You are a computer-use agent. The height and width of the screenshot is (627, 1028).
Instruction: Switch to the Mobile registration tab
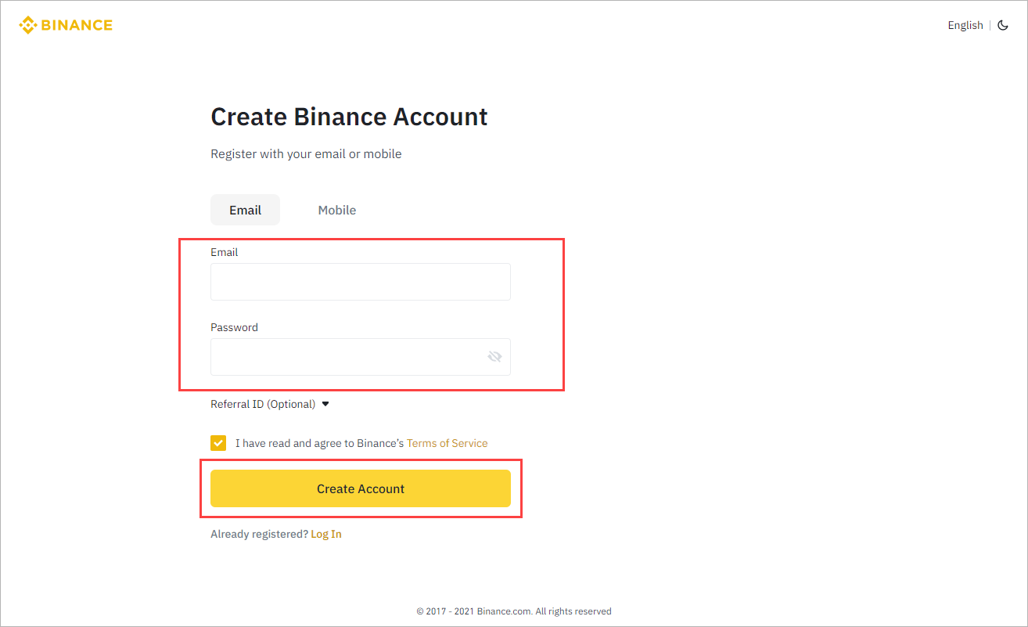click(337, 210)
